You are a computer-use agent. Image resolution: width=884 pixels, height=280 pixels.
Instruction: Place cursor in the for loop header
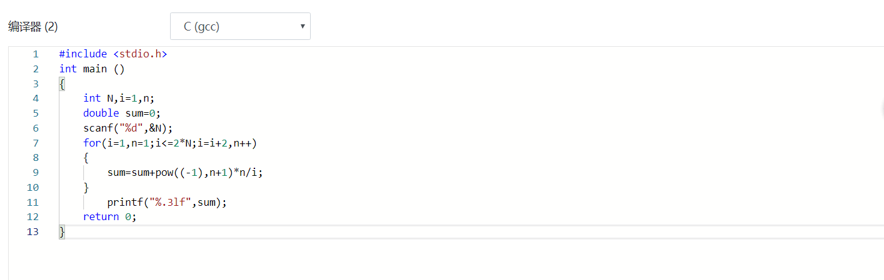tap(170, 143)
